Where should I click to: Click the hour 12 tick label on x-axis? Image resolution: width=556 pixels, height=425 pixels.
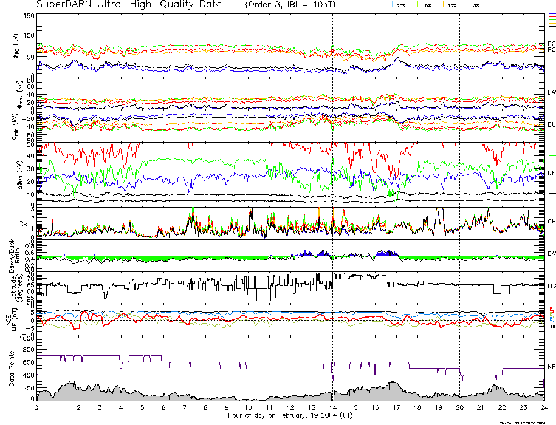(290, 407)
